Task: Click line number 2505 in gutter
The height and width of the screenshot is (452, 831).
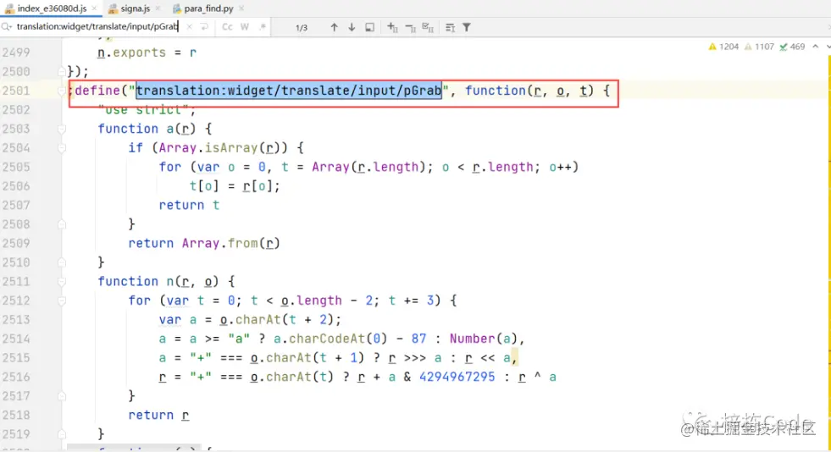Action: pyautogui.click(x=16, y=167)
